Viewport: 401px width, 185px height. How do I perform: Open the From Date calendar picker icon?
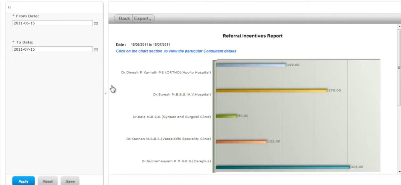pos(96,23)
